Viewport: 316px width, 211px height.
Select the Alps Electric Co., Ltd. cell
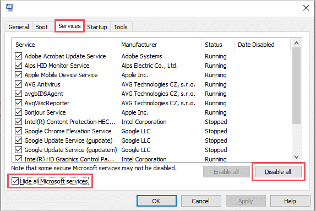pyautogui.click(x=150, y=66)
